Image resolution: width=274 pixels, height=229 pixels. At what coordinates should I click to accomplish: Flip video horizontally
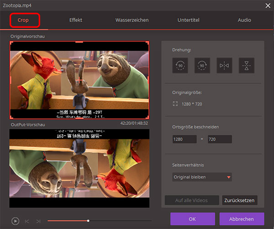224,66
